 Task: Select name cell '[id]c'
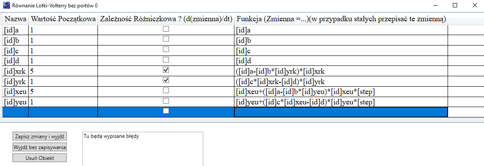(x=16, y=51)
